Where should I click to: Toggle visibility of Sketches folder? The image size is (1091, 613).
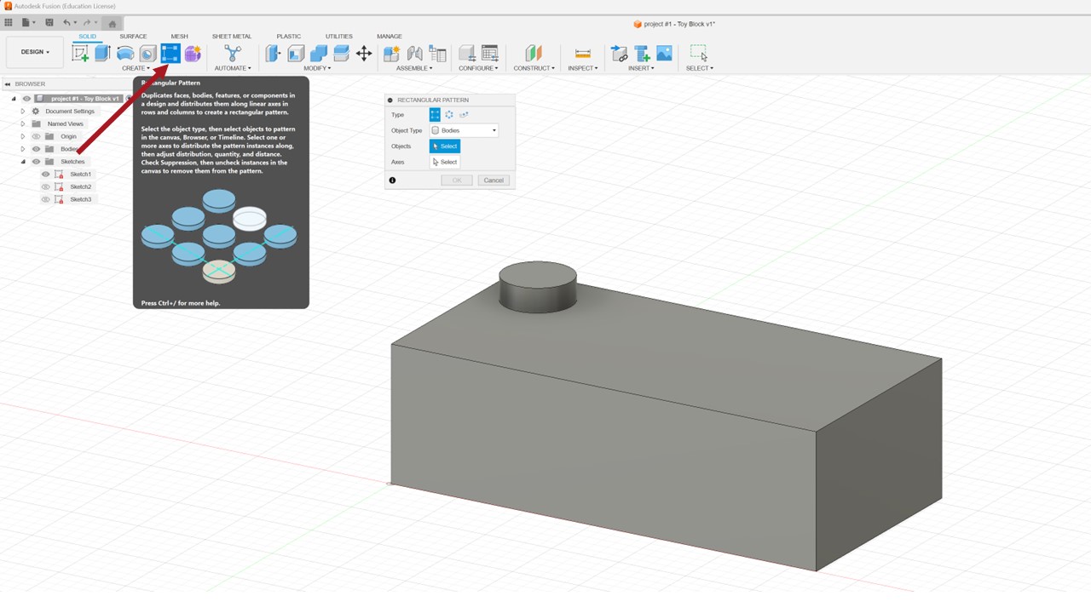tap(36, 162)
